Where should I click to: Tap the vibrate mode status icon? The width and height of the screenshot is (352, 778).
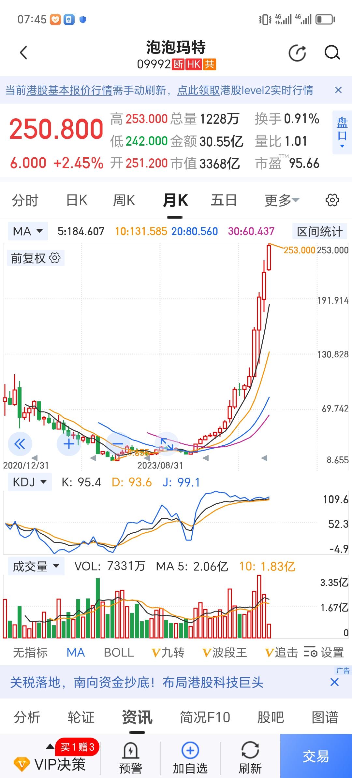tap(265, 20)
